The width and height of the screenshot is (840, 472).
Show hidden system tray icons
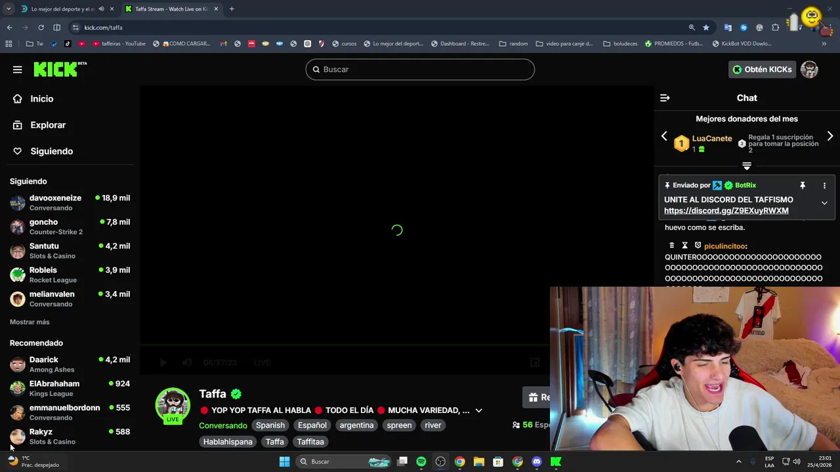[738, 462]
